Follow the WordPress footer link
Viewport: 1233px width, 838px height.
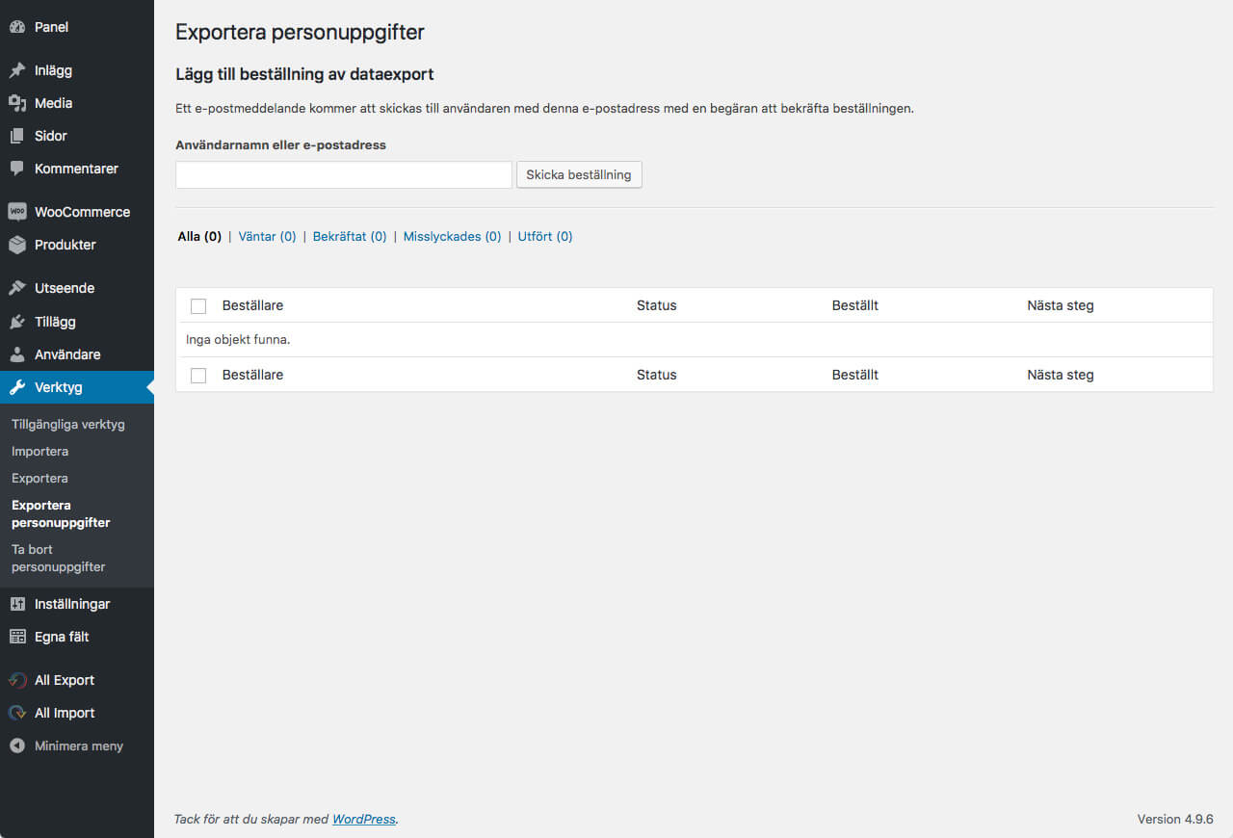[x=363, y=819]
